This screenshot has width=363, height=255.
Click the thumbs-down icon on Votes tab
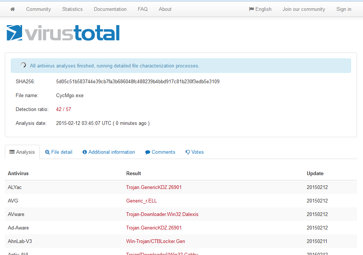(x=188, y=152)
